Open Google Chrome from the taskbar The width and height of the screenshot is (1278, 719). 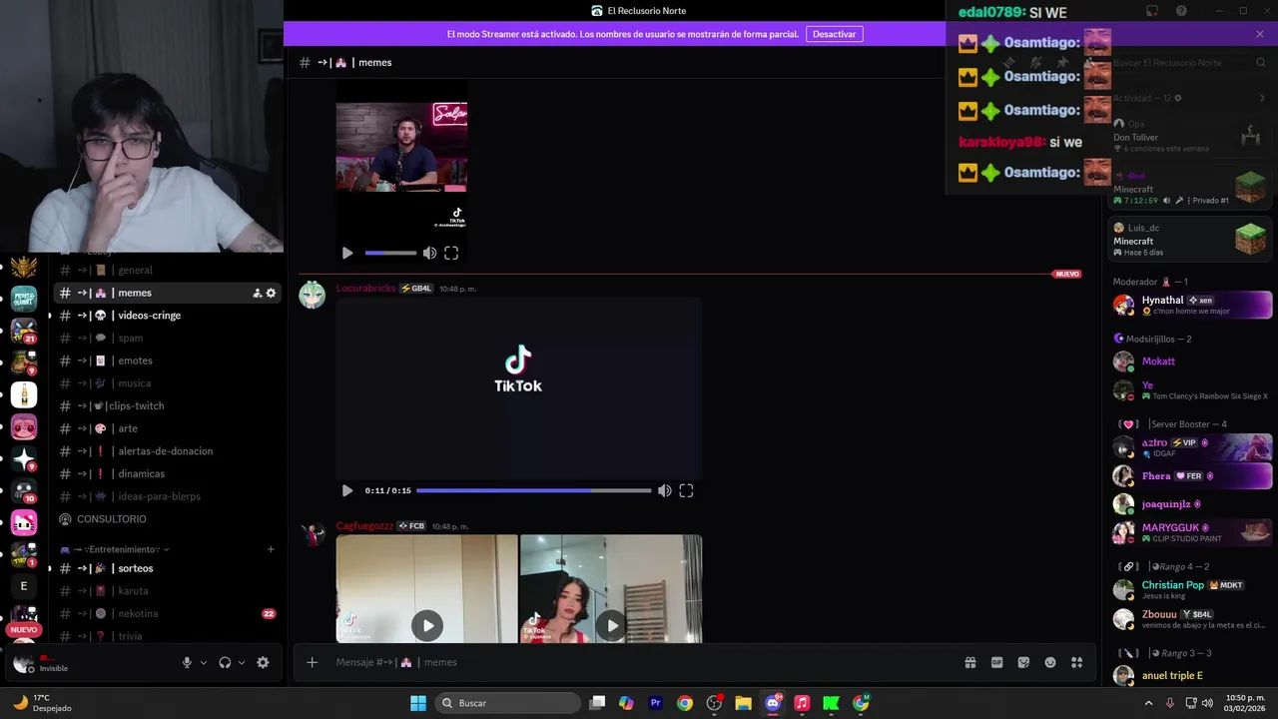click(685, 703)
